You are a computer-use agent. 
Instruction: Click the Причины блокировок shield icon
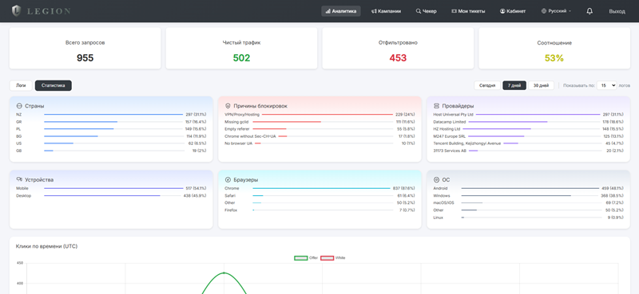228,106
